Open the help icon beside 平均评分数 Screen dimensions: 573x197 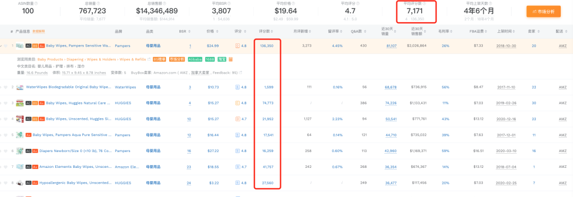[424, 3]
